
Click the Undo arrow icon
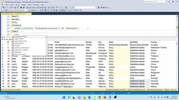pyautogui.click(x=57, y=7)
